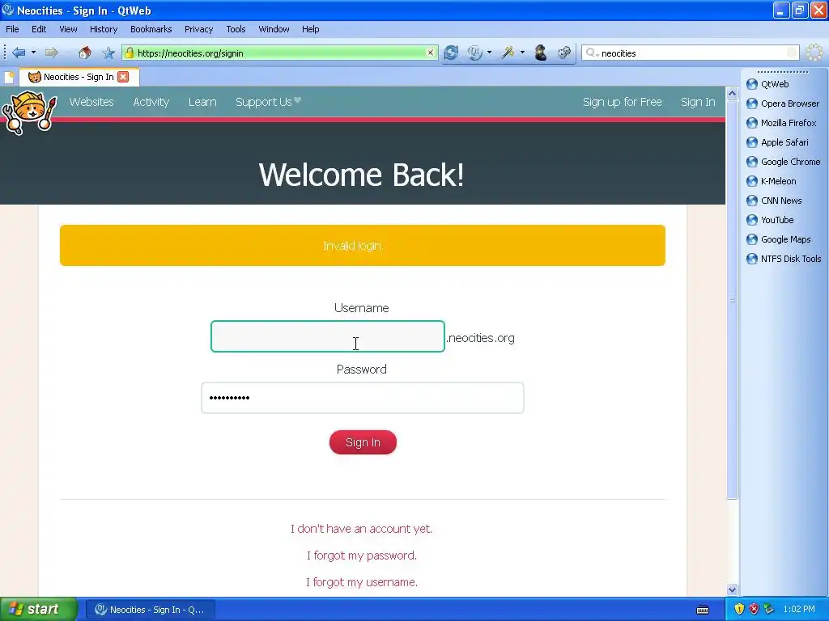The image size is (829, 621).
Task: Open the Activity nav link
Action: coord(151,102)
